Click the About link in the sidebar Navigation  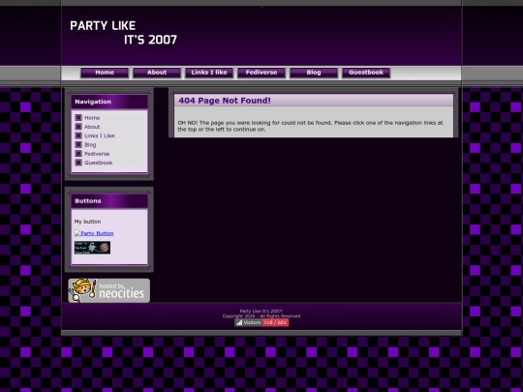92,127
